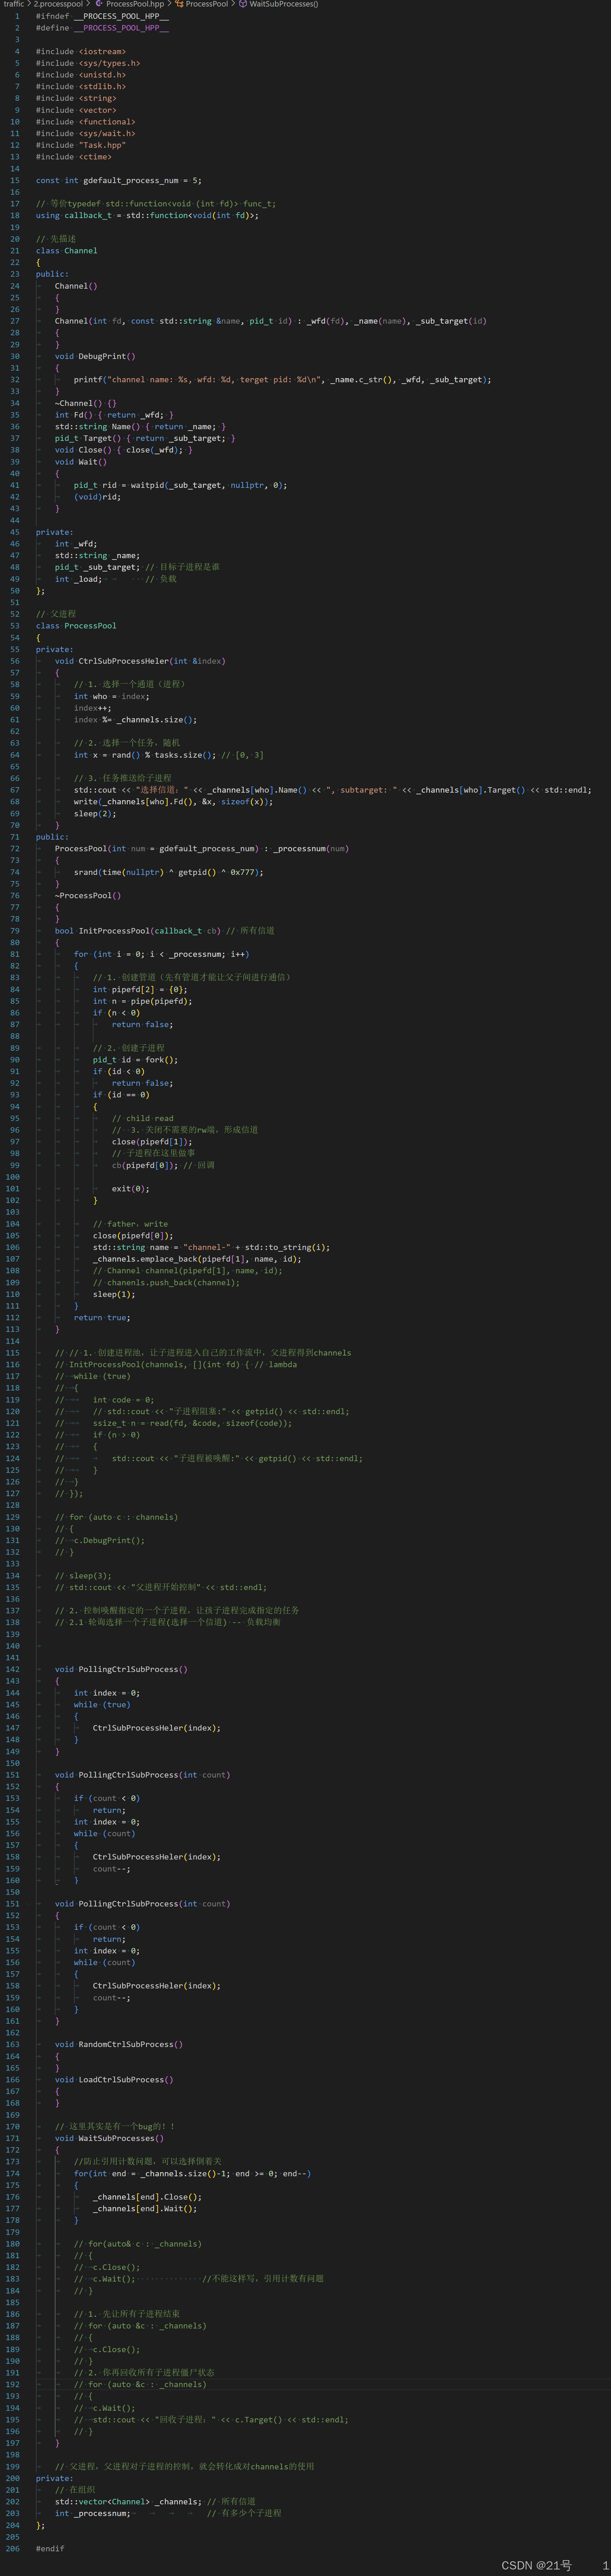
Task: Click the 'class ProcessPool' declaration line
Action: point(76,626)
